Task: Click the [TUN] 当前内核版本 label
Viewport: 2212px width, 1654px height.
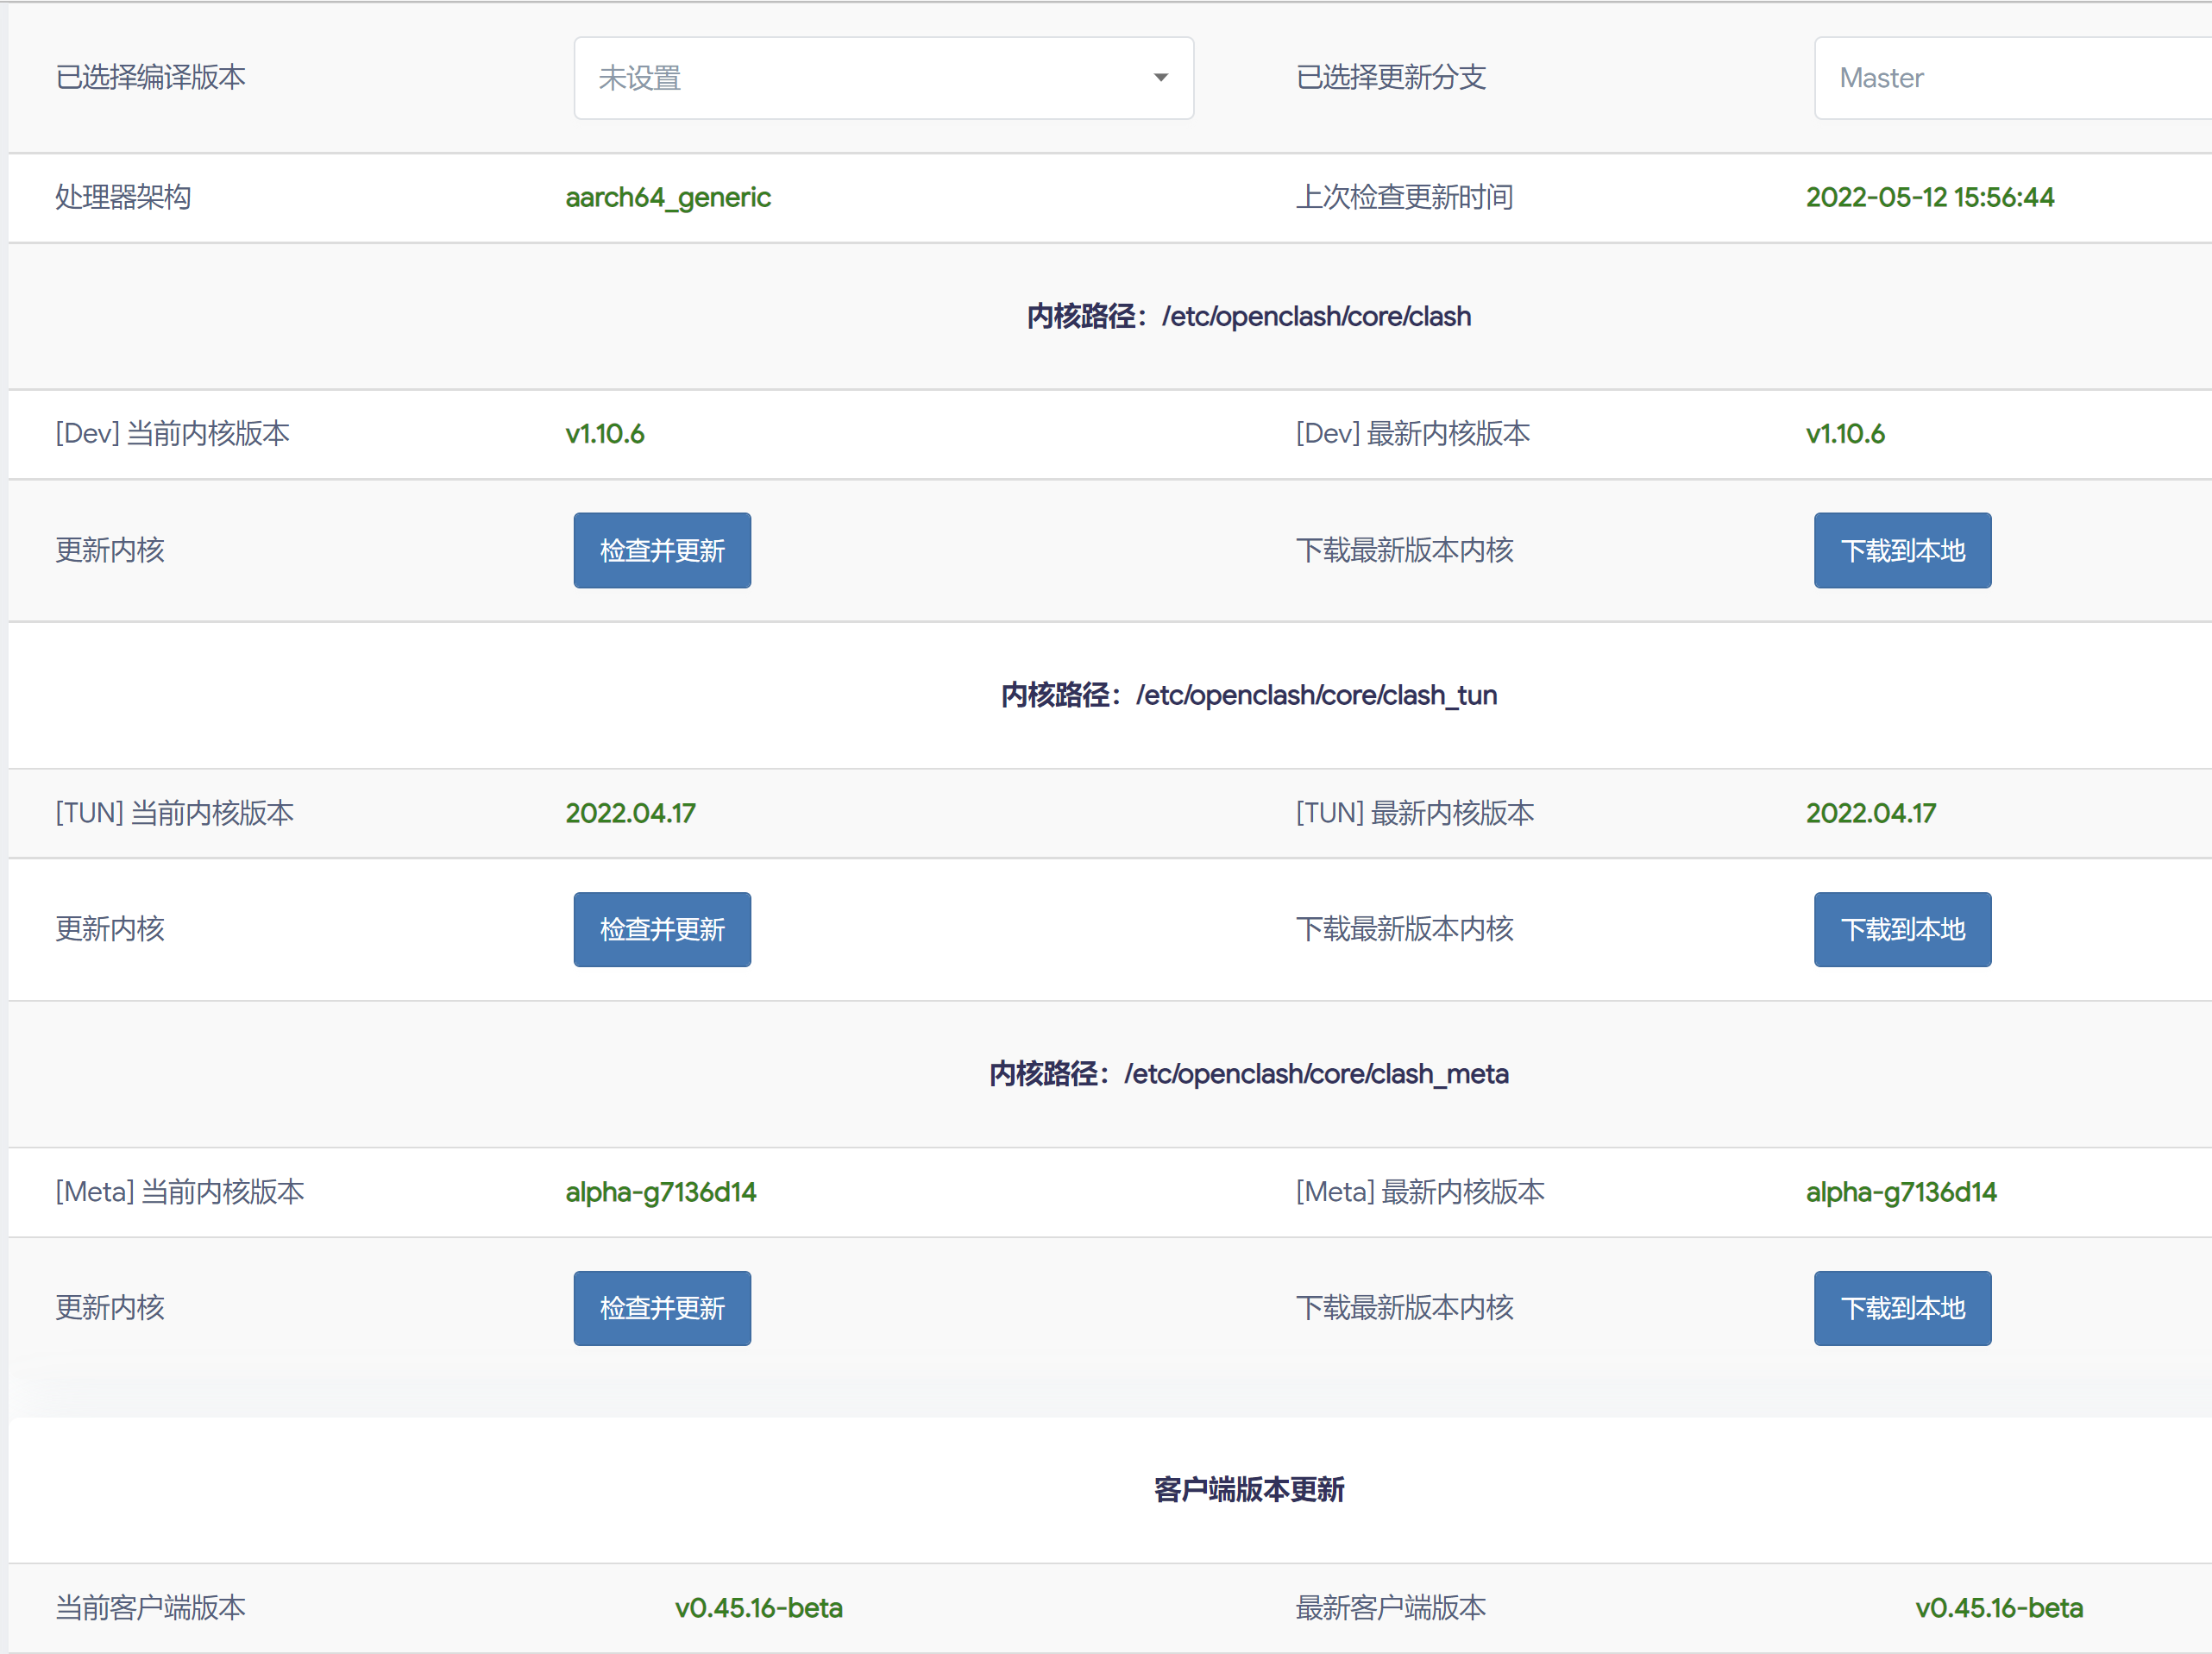Action: point(174,813)
